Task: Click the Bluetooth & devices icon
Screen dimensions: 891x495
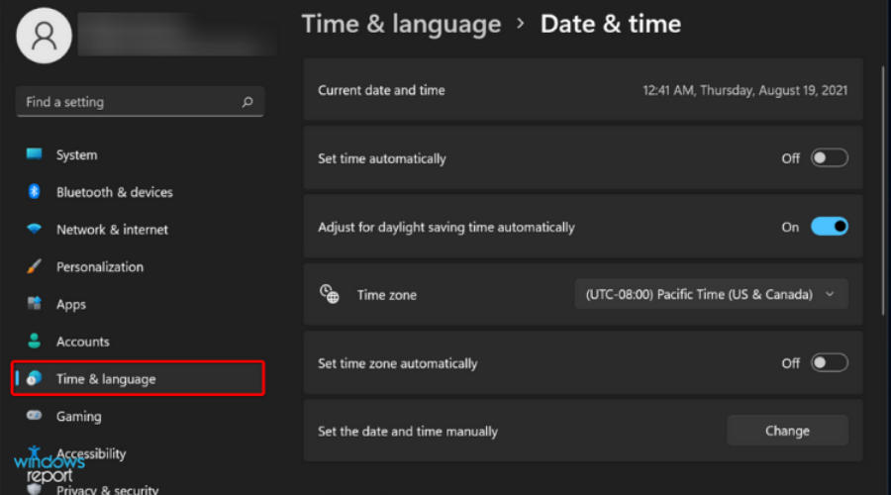Action: click(x=35, y=192)
